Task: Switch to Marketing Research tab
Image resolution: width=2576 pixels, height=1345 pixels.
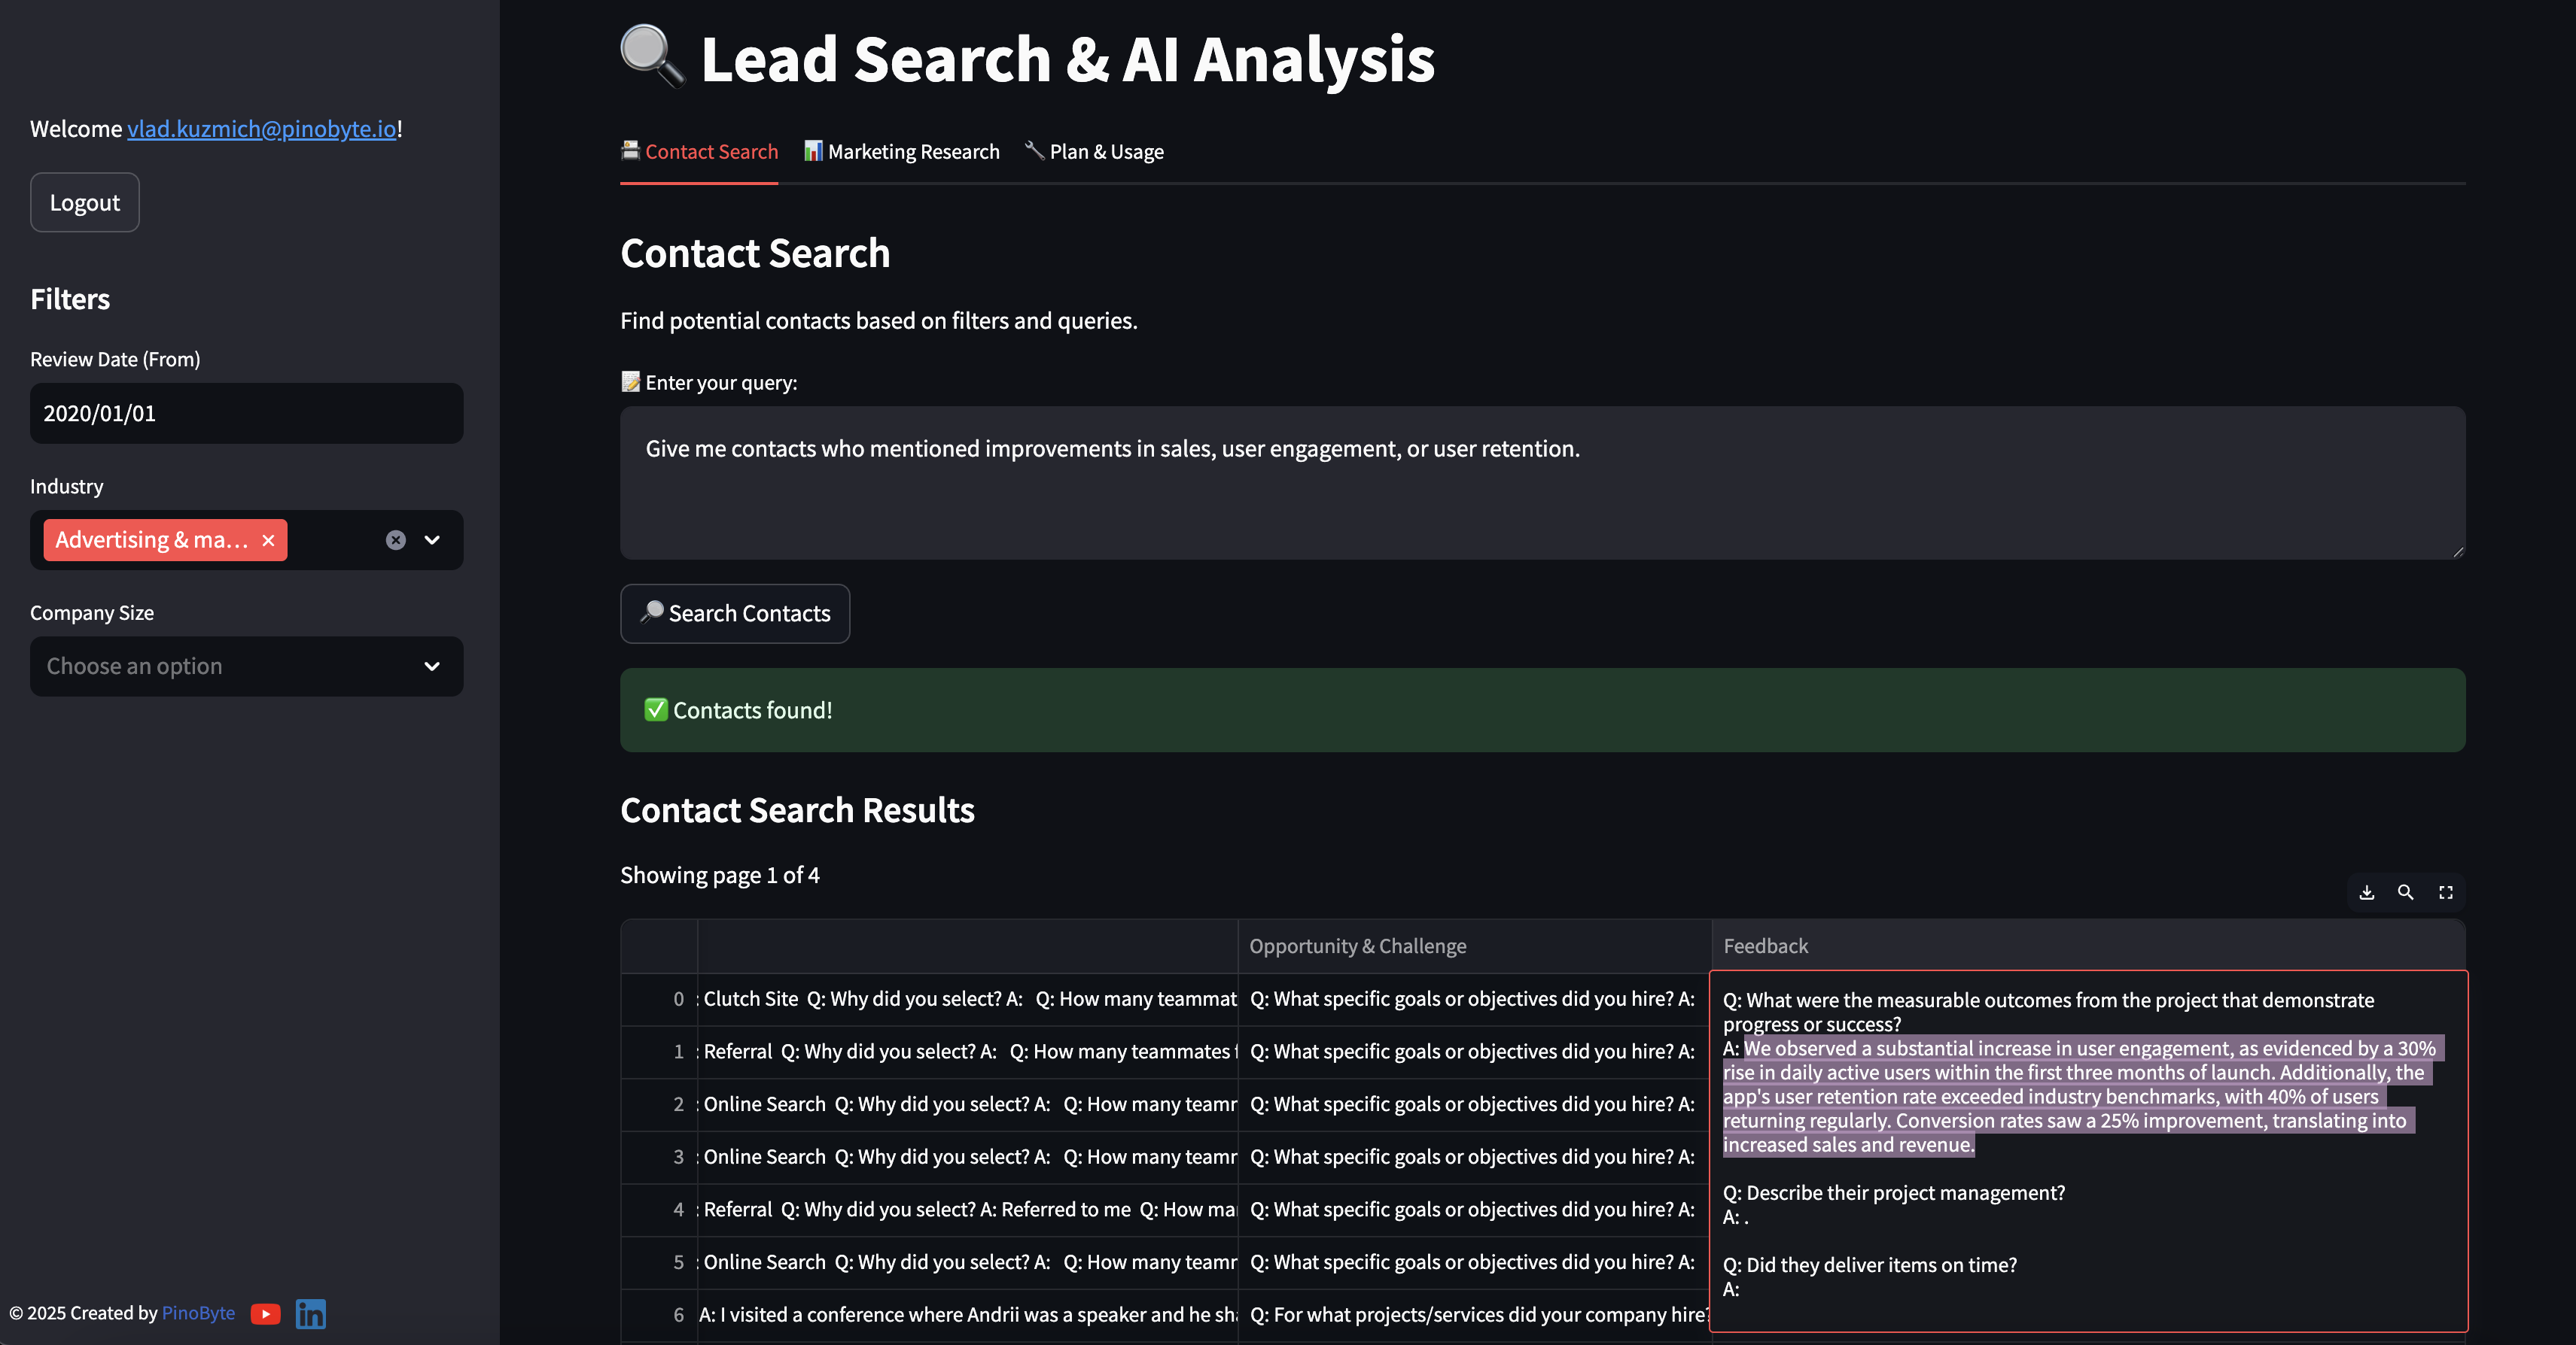Action: [x=901, y=152]
